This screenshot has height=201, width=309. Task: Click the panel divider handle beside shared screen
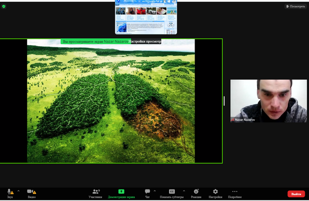click(224, 101)
